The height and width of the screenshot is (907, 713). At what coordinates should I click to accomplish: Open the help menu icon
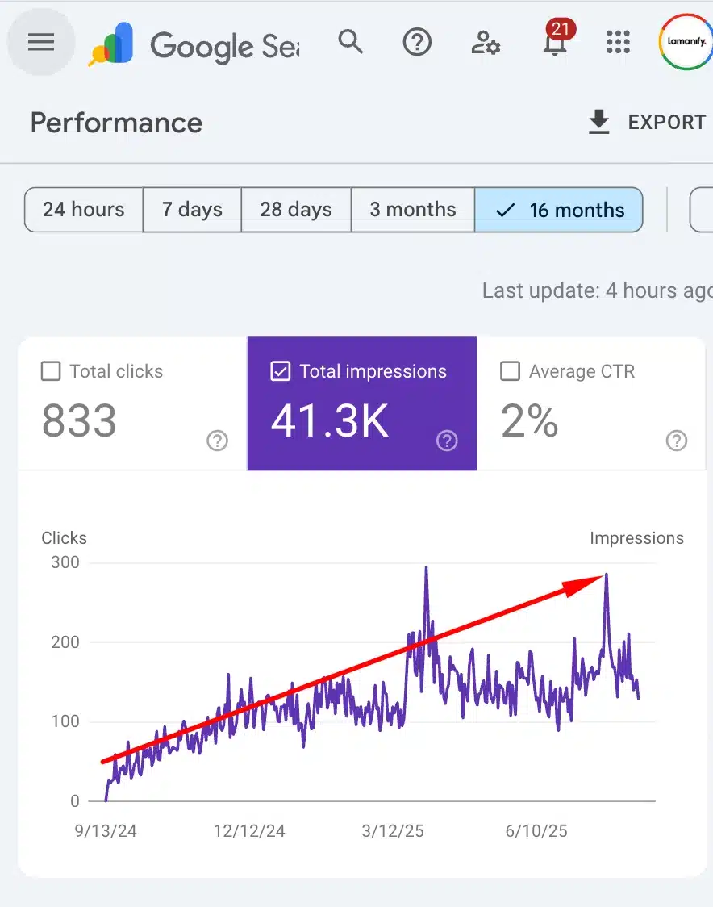click(x=417, y=42)
